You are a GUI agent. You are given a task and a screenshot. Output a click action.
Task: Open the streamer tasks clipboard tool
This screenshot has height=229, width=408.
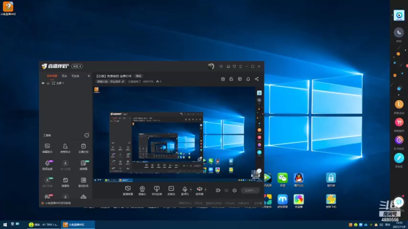pos(83,148)
